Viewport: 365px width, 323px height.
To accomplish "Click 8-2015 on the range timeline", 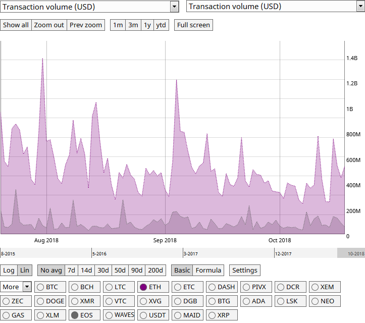I will pyautogui.click(x=8, y=254).
